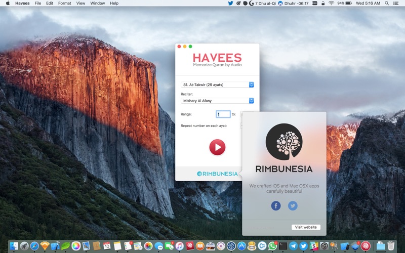Screen dimensions: 405x253
Task: Open System Preferences from the dock
Action: 324,246
